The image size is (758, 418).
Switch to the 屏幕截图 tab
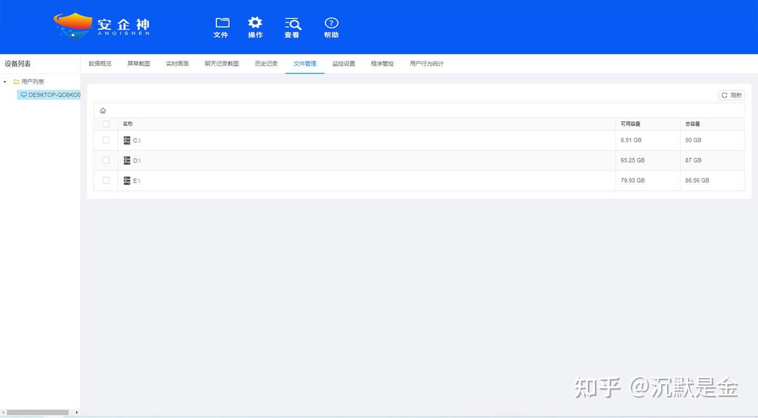[139, 64]
